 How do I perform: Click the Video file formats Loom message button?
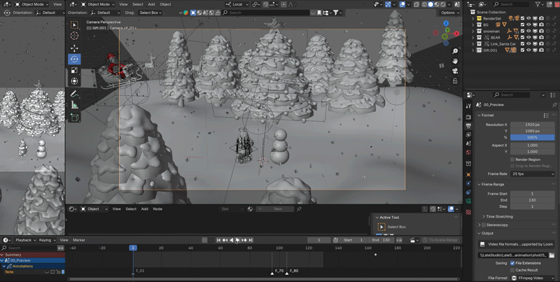pos(517,244)
